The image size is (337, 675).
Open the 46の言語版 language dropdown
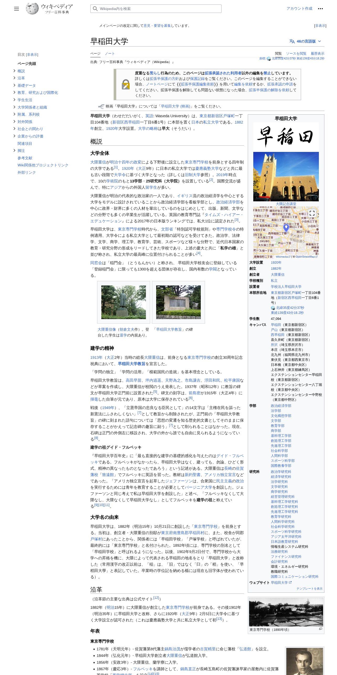point(305,41)
